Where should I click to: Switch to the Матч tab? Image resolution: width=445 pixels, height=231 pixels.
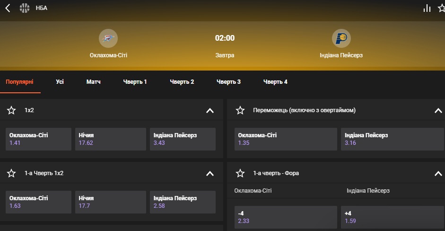[x=93, y=82]
